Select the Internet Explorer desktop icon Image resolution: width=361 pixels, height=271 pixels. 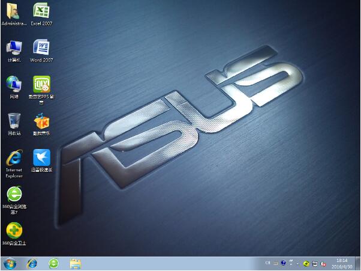(x=14, y=164)
